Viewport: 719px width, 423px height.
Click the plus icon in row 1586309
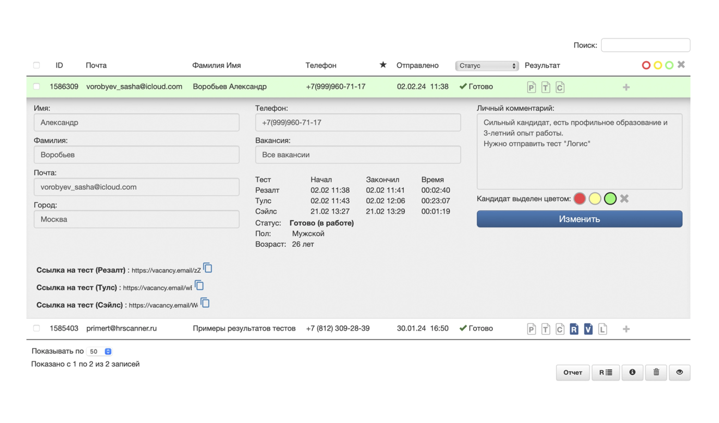626,87
